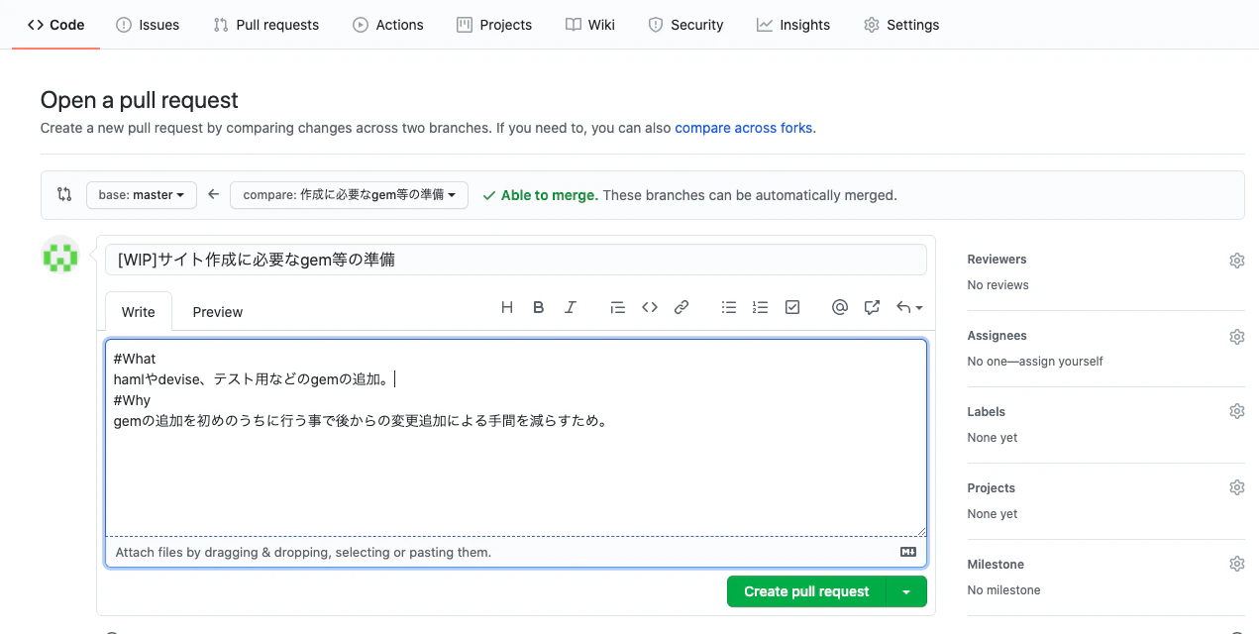
Task: Click the user avatar beside the title
Action: [60, 255]
